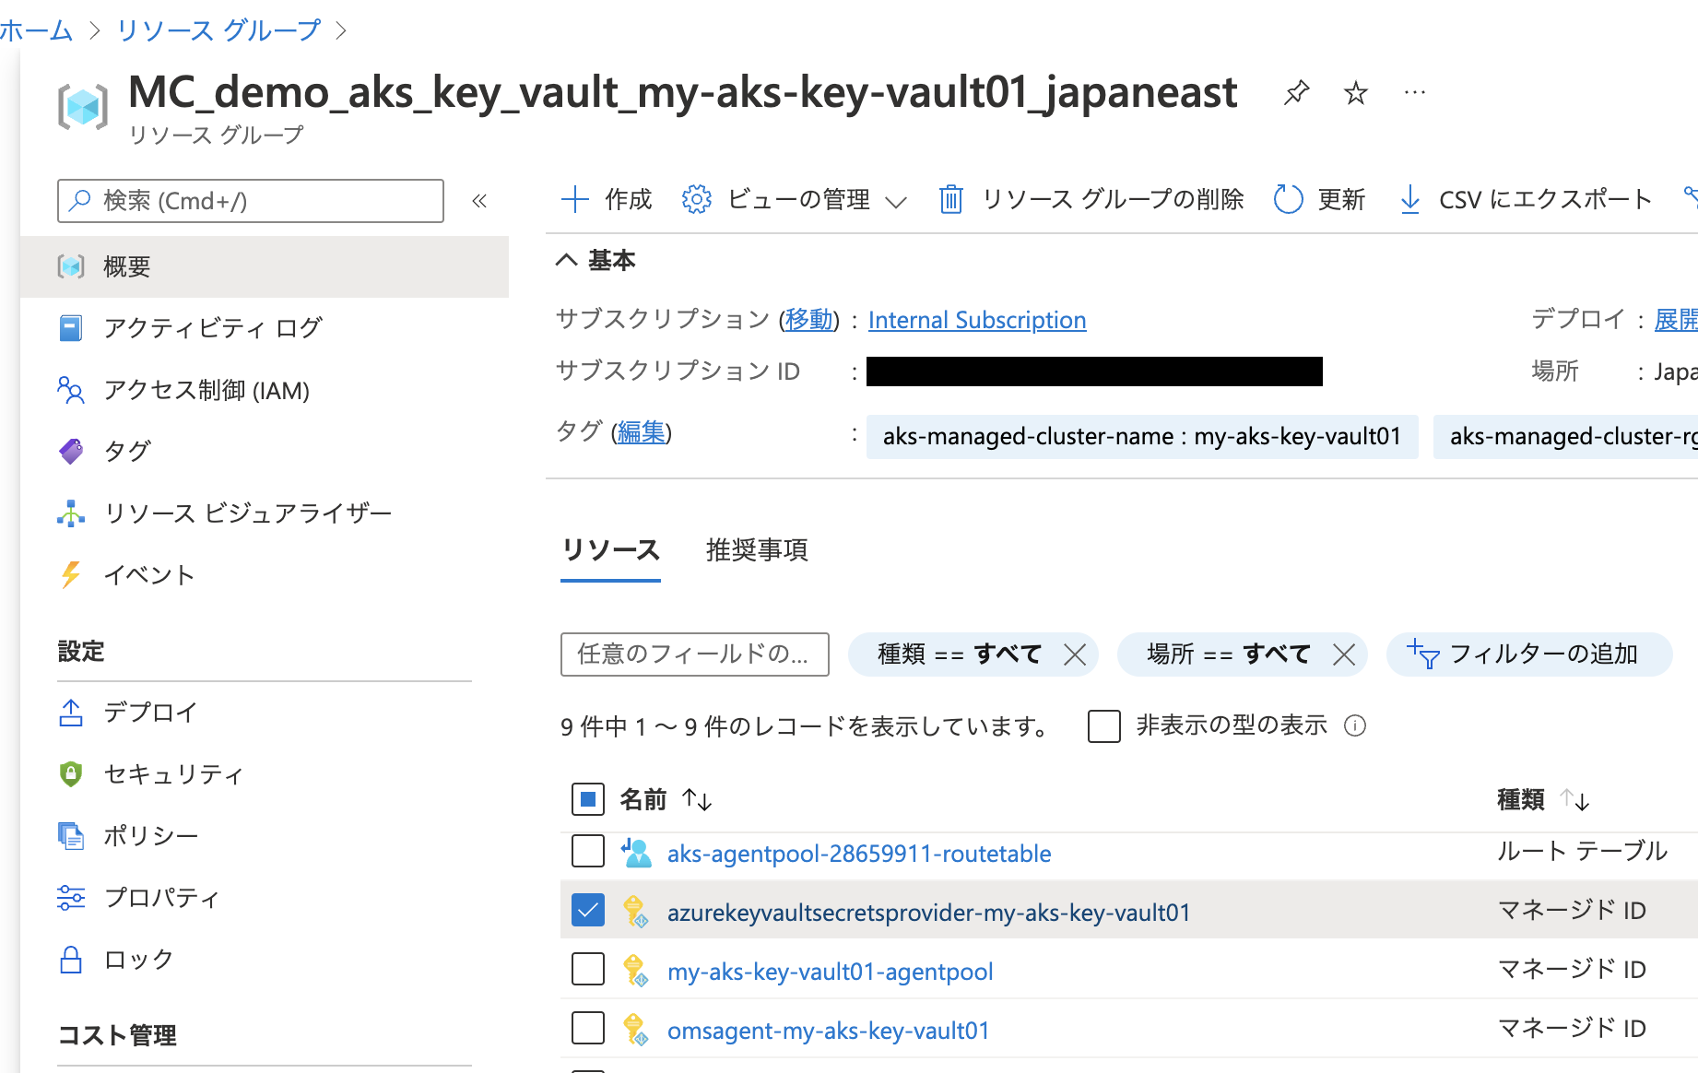Image resolution: width=1698 pixels, height=1073 pixels.
Task: Click the イベント lightning icon
Action: pyautogui.click(x=71, y=575)
